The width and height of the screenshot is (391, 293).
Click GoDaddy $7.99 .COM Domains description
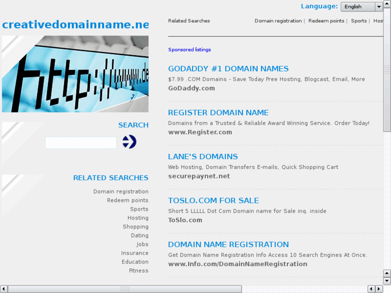(266, 79)
